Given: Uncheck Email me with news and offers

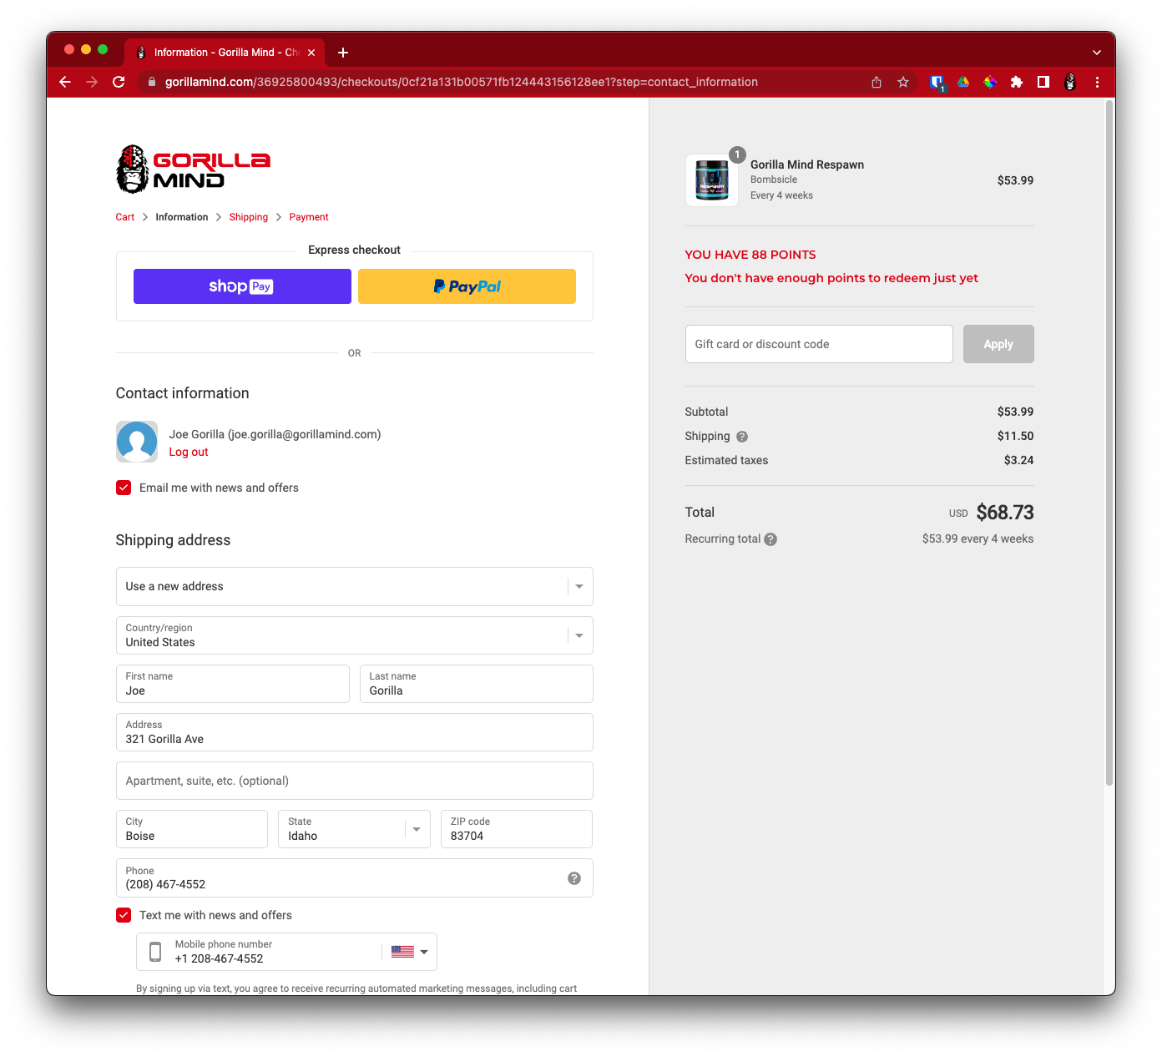Looking at the screenshot, I should click(x=124, y=488).
